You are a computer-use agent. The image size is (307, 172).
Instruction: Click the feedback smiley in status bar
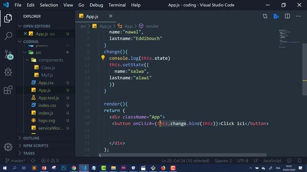coord(289,161)
